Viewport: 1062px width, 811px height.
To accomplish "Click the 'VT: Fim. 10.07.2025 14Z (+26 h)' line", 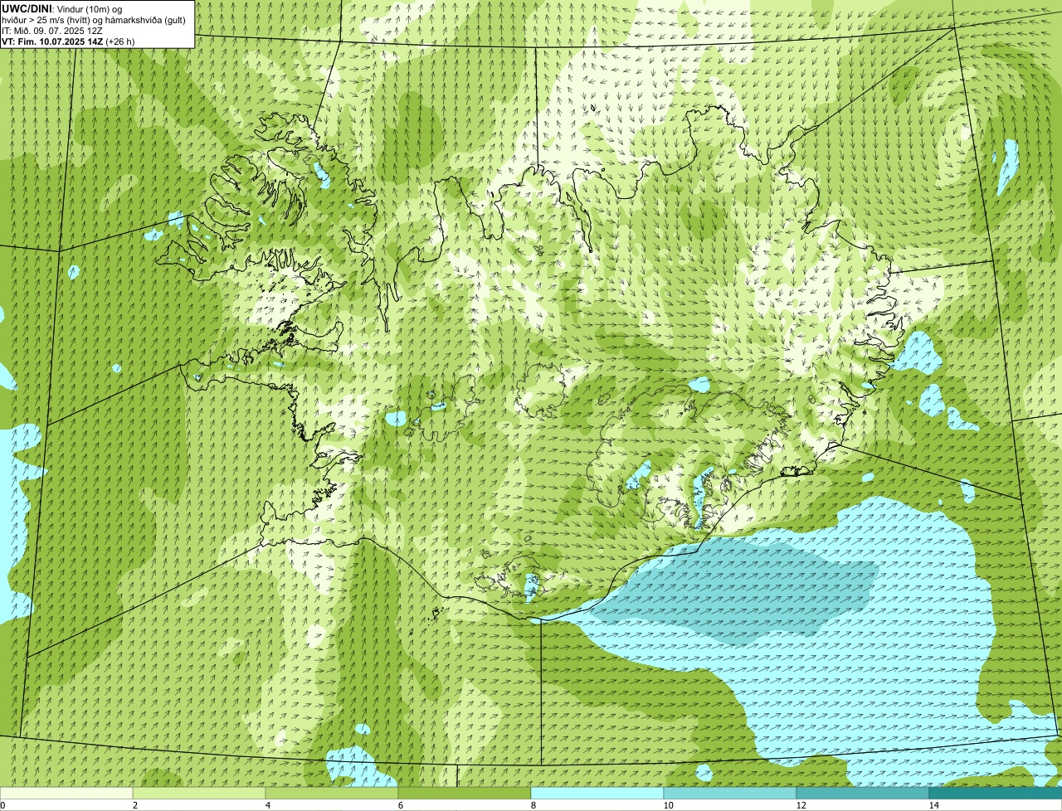I will point(68,41).
